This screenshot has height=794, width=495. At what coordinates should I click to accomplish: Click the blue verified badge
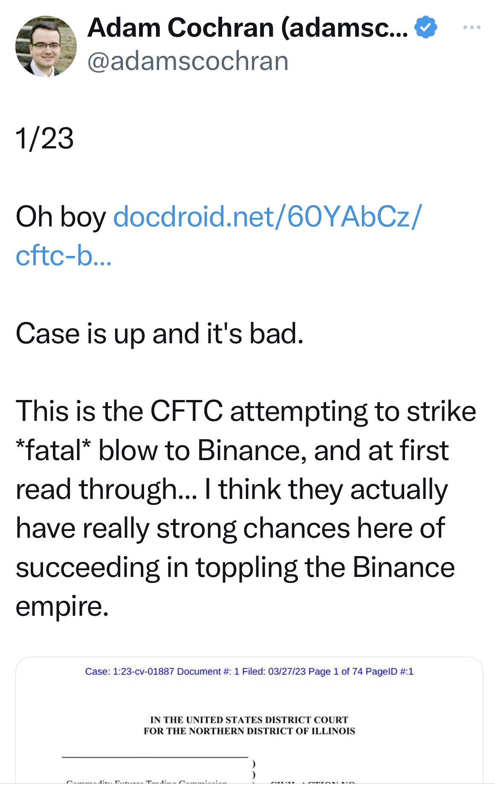click(426, 27)
